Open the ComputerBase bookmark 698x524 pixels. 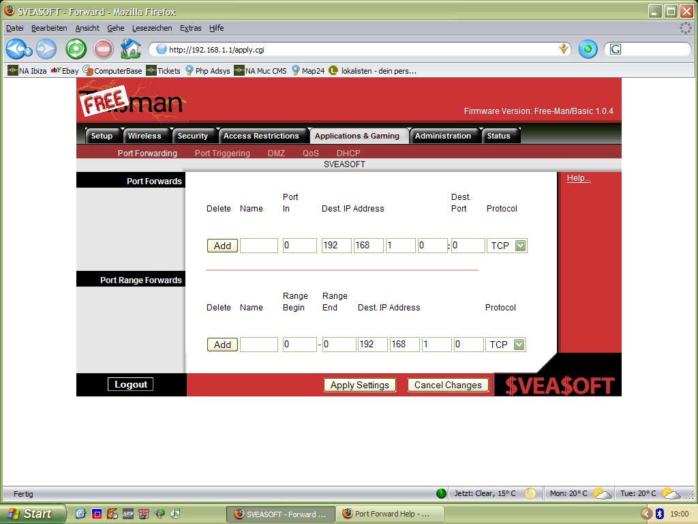point(112,70)
